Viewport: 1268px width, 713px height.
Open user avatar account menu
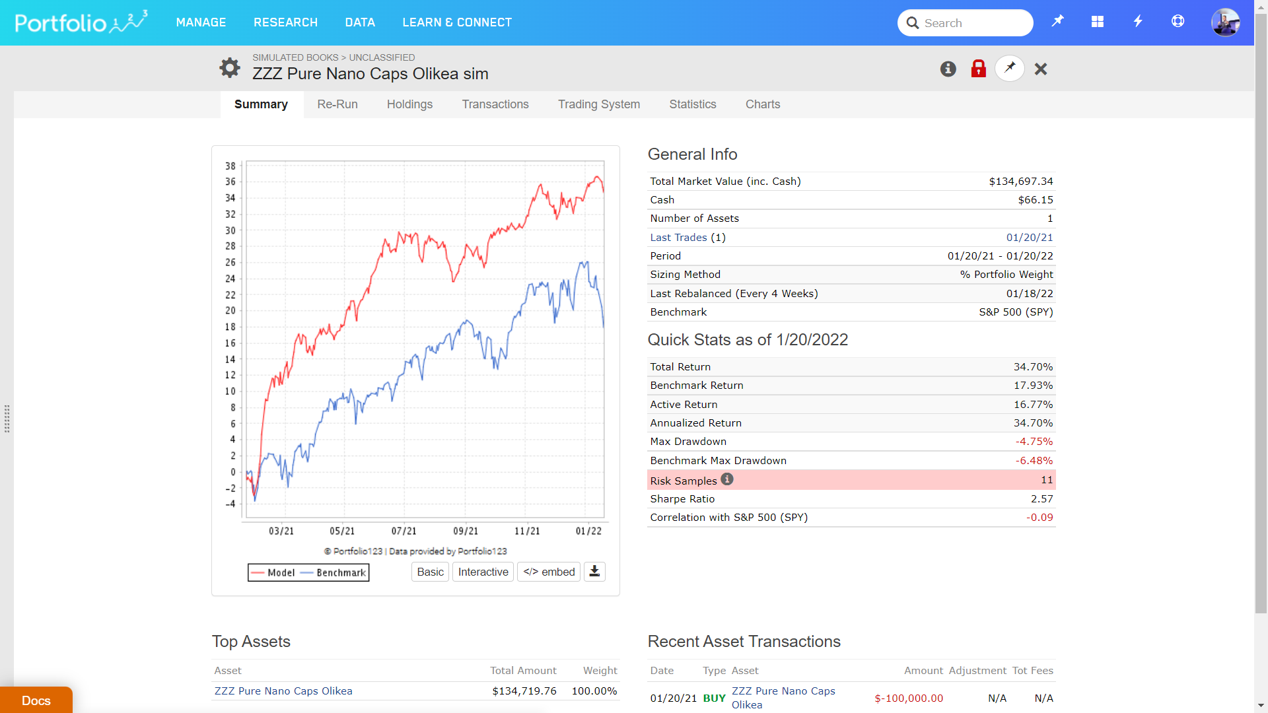click(1225, 22)
